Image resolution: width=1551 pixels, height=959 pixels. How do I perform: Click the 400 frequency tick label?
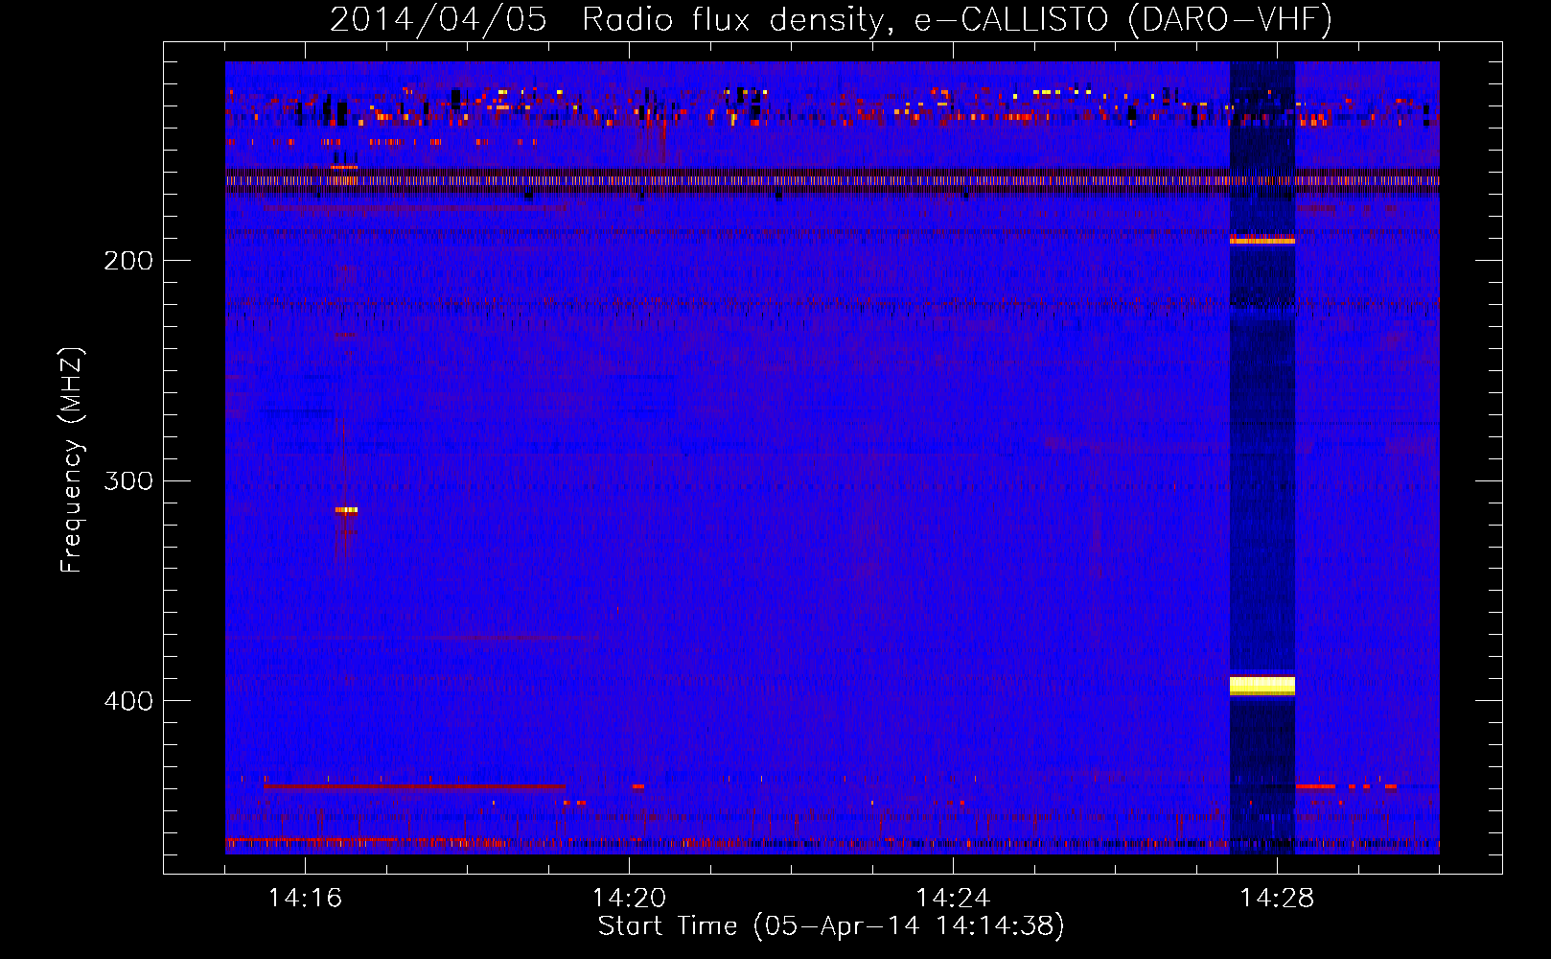128,701
